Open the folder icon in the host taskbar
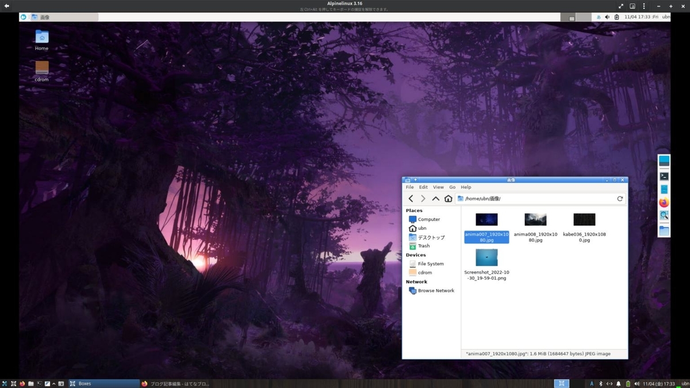Viewport: 690px width, 388px height. coord(30,383)
